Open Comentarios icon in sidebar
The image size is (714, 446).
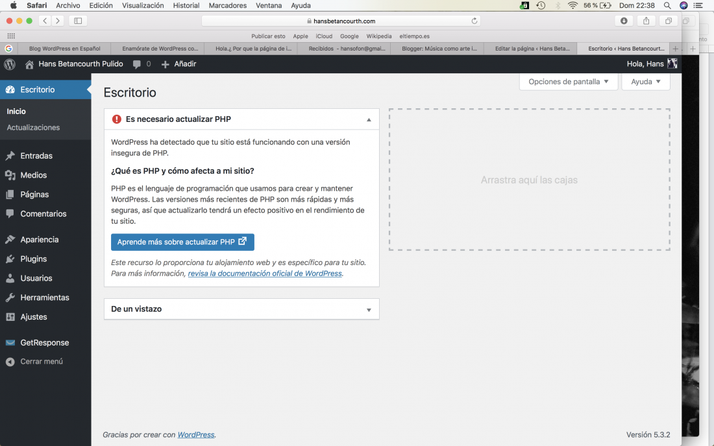tap(10, 214)
